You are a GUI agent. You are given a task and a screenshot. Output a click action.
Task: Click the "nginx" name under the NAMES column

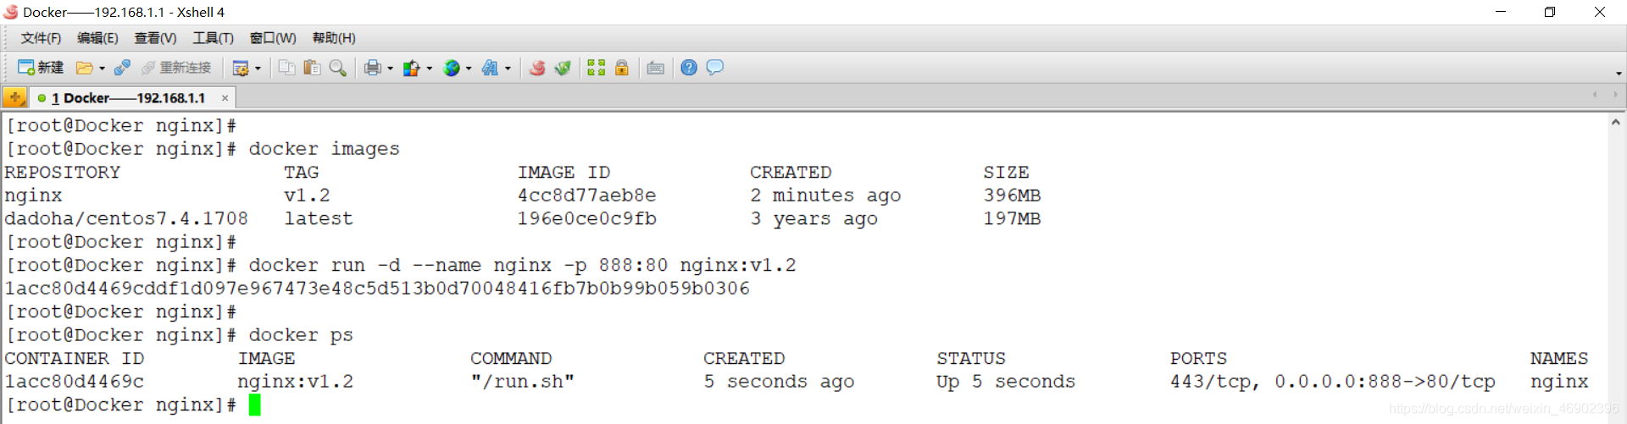click(x=1559, y=382)
